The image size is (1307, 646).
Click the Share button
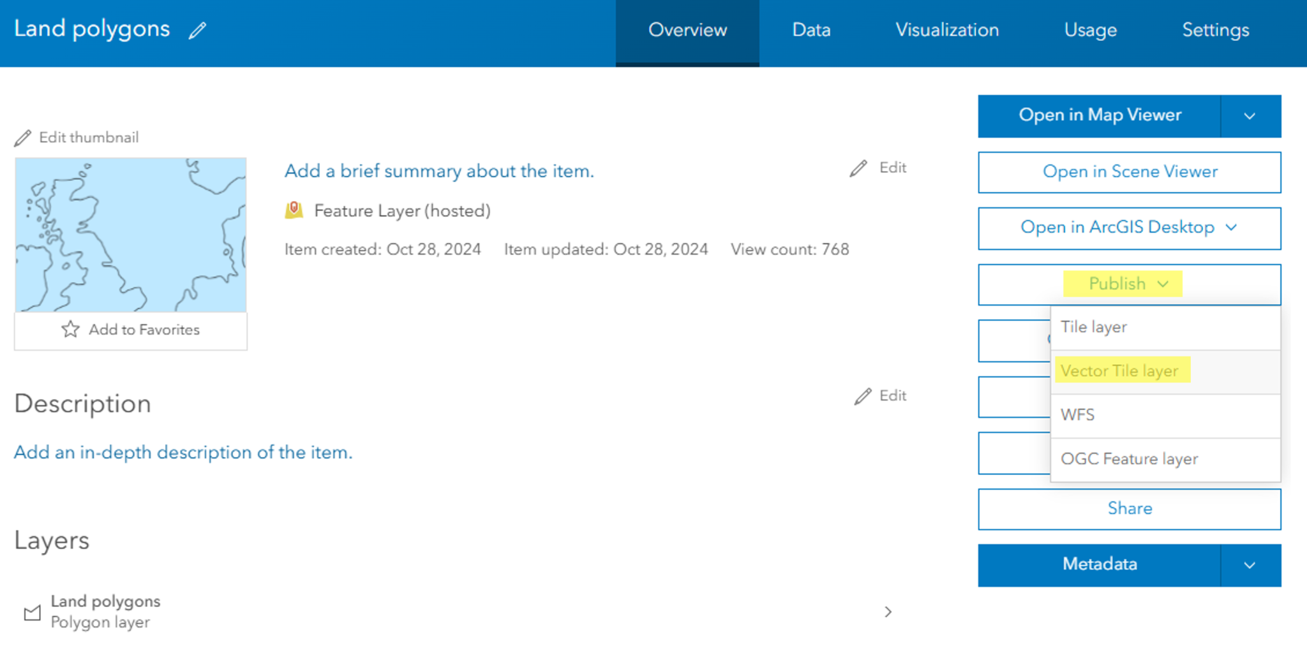point(1129,508)
